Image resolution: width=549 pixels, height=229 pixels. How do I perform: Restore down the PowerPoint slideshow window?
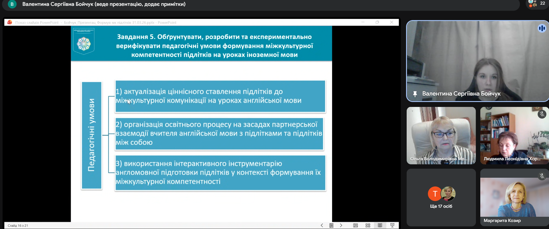(x=377, y=22)
